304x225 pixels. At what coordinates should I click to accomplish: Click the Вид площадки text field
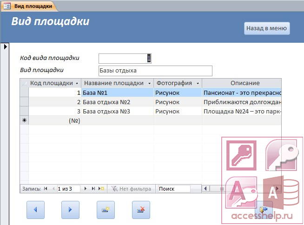point(155,71)
